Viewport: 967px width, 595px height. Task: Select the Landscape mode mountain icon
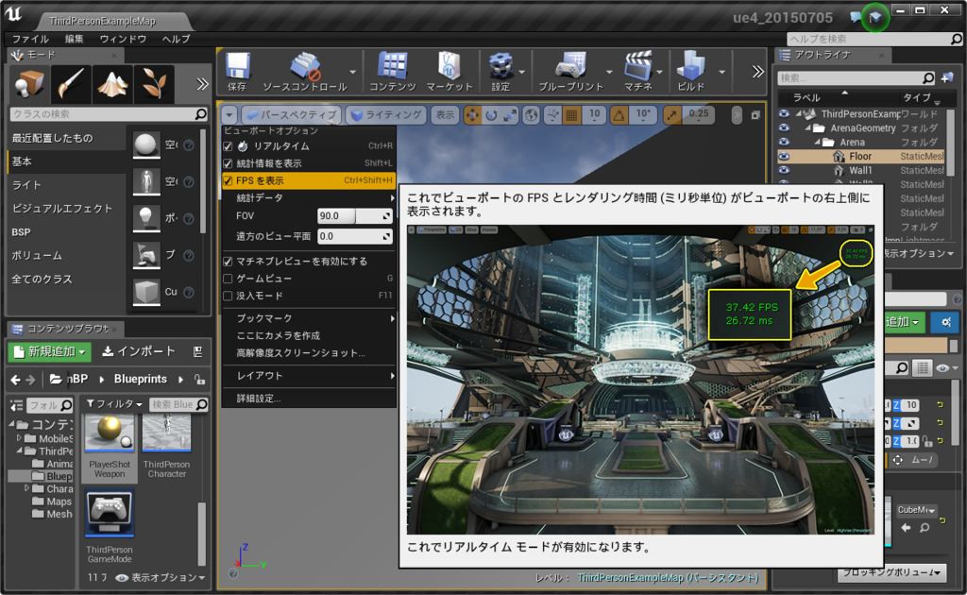112,84
